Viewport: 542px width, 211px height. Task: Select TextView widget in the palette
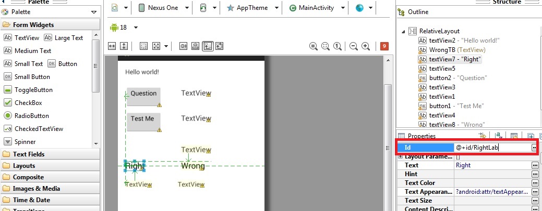(x=21, y=38)
